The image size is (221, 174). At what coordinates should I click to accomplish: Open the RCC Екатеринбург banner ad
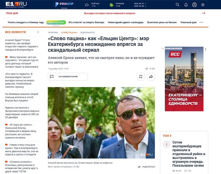[x=184, y=79]
